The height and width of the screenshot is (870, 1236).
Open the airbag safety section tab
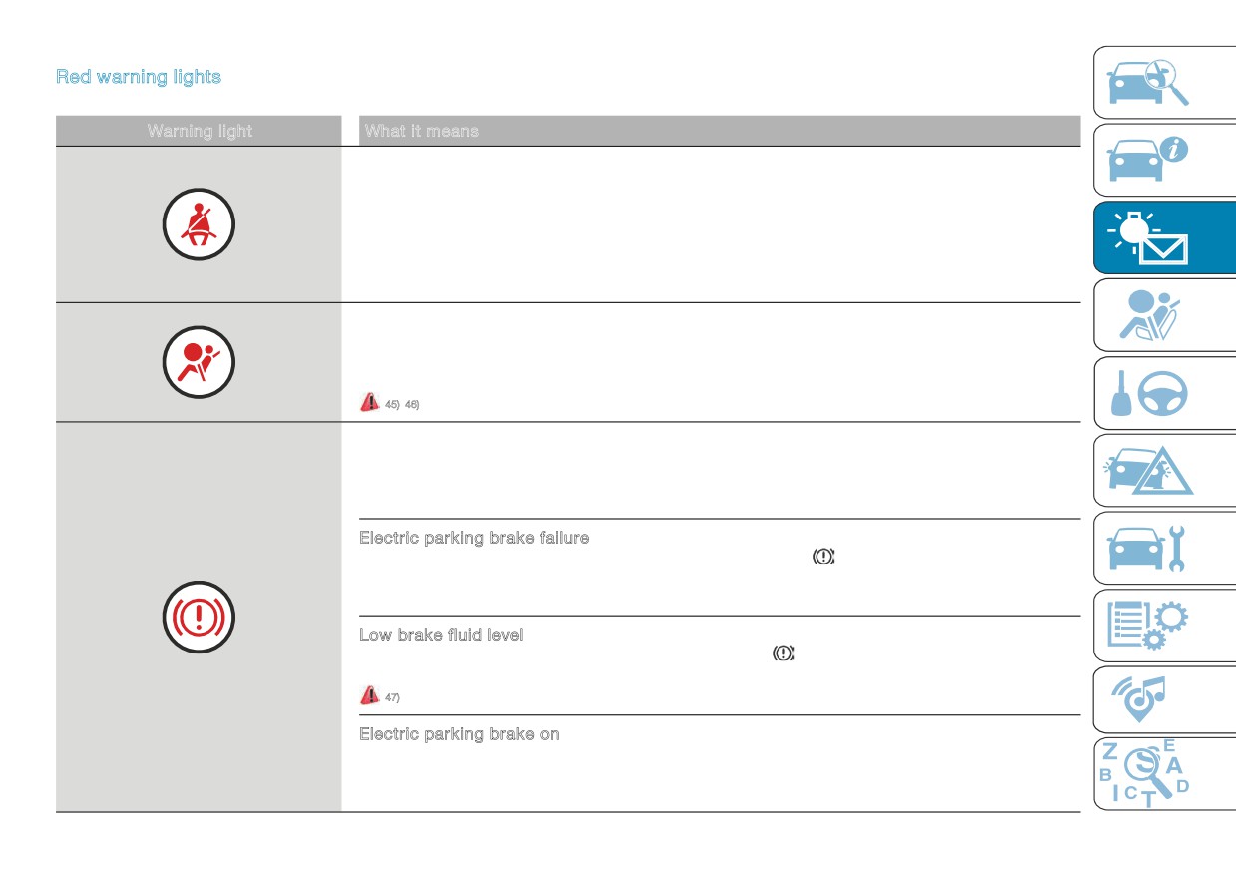(x=1164, y=315)
